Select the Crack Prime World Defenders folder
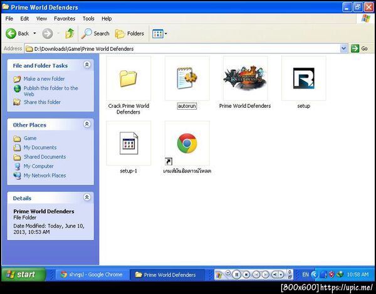This screenshot has height=294, width=376. pyautogui.click(x=128, y=78)
